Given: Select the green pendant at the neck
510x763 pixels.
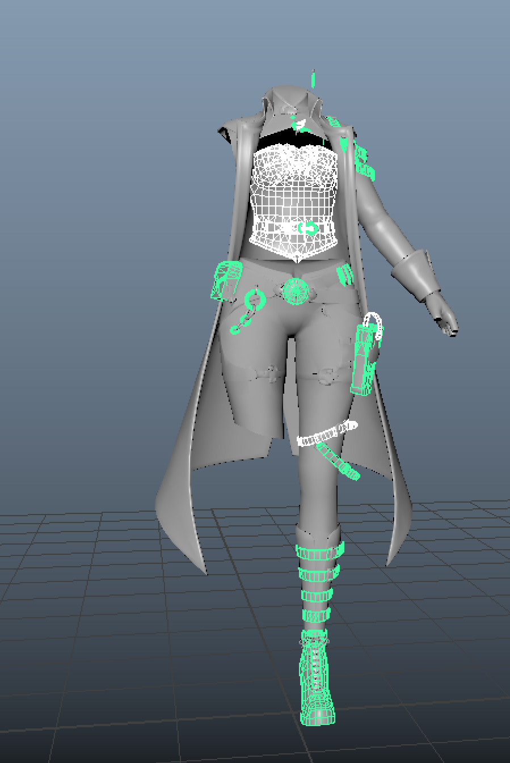Looking at the screenshot, I should click(x=298, y=125).
